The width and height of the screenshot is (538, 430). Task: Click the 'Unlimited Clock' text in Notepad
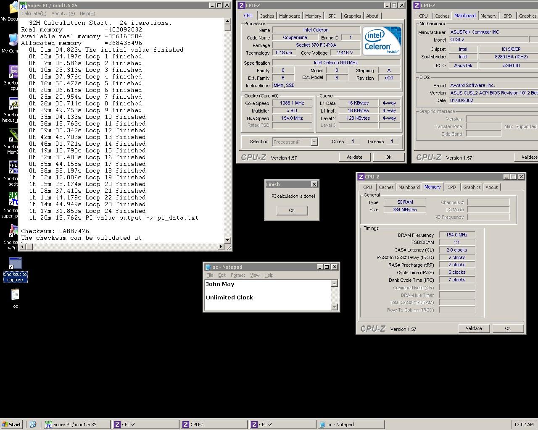229,298
